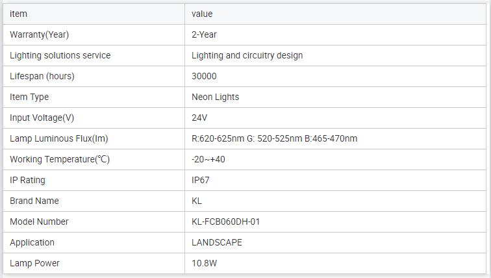Select the Warranty(Year) label cell
Screen dimensions: 491x278
(39, 34)
